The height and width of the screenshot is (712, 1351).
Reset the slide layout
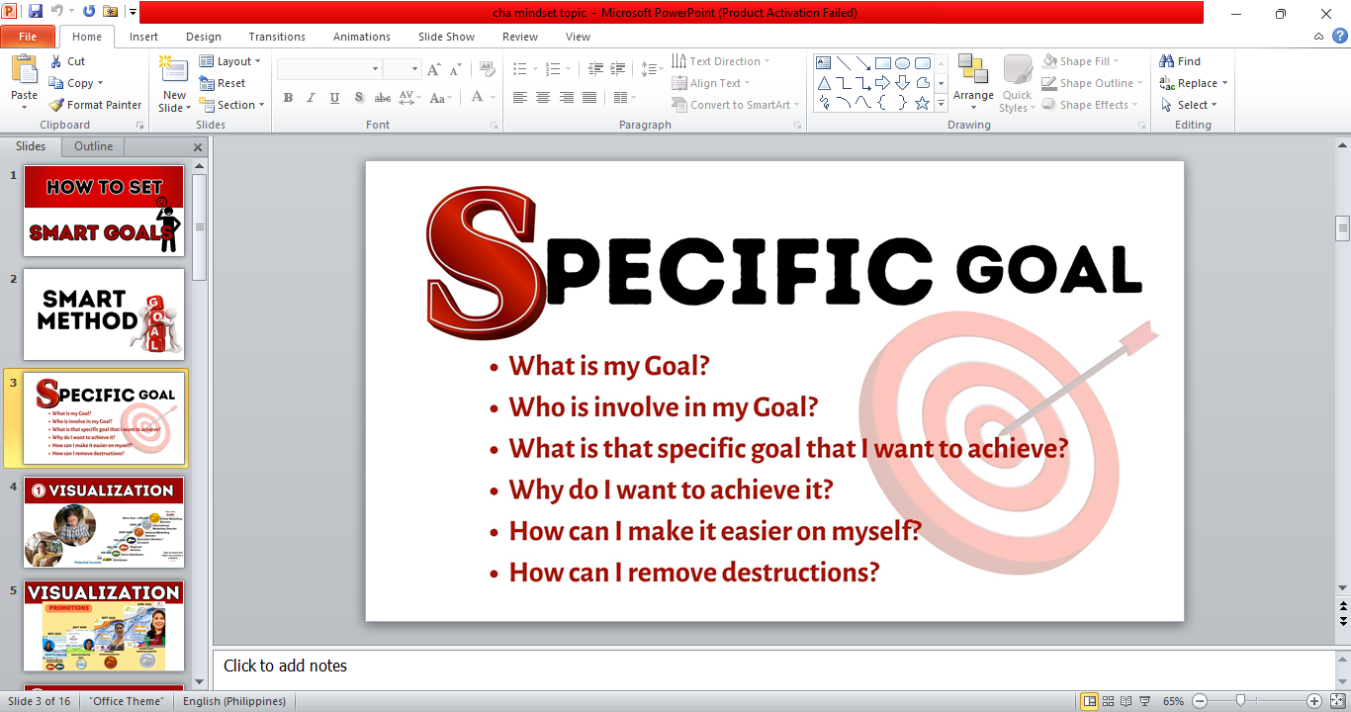point(223,83)
